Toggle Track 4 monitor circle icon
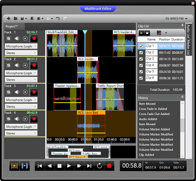The image size is (196, 181). click(25, 119)
